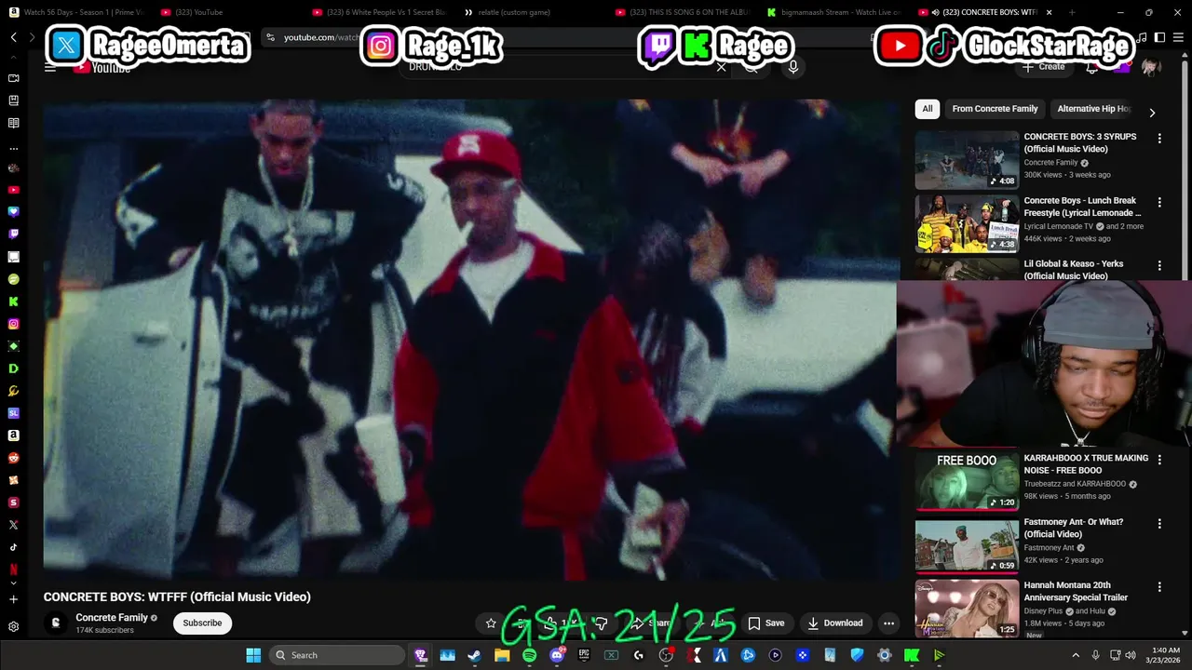Open options for Lunch Break Freestyle video

(1159, 202)
